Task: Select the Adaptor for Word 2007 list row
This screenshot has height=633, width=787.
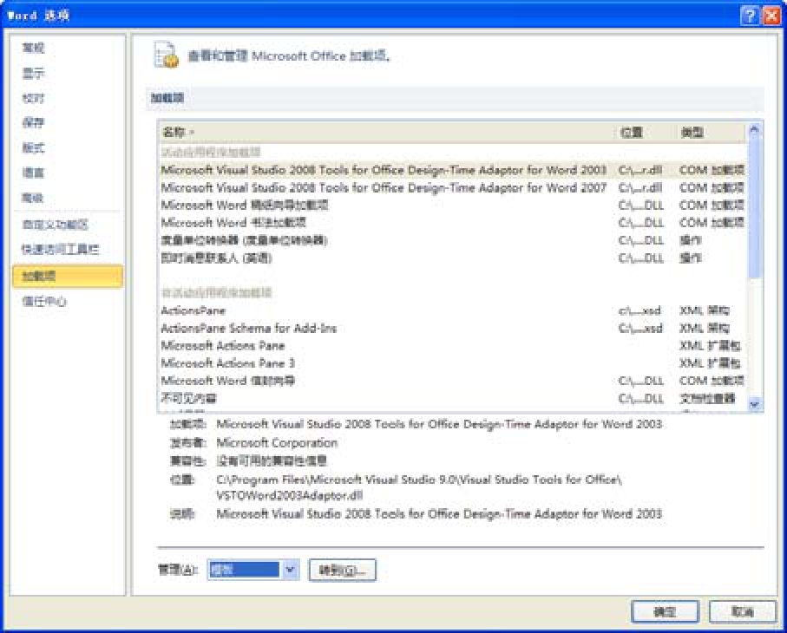Action: click(452, 188)
